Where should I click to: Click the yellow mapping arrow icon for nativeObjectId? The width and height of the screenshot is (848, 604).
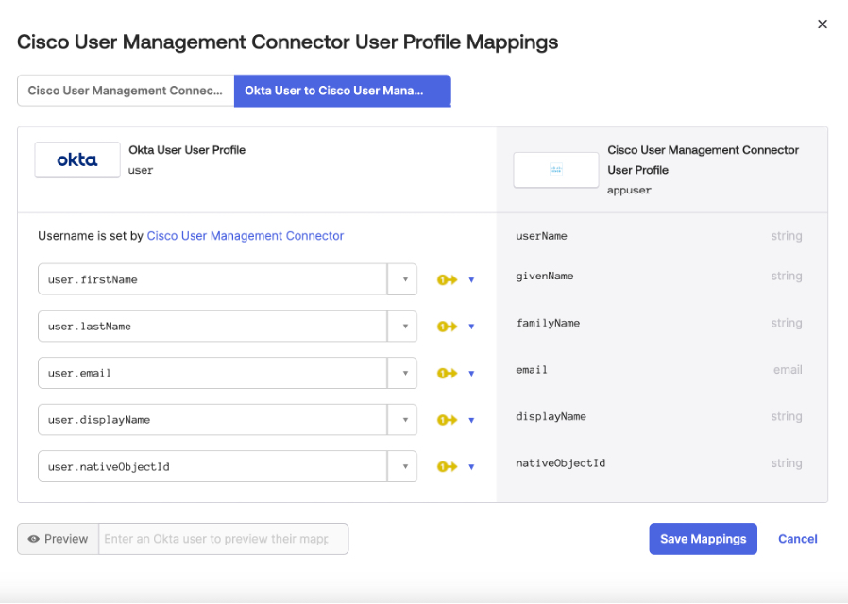click(x=447, y=467)
